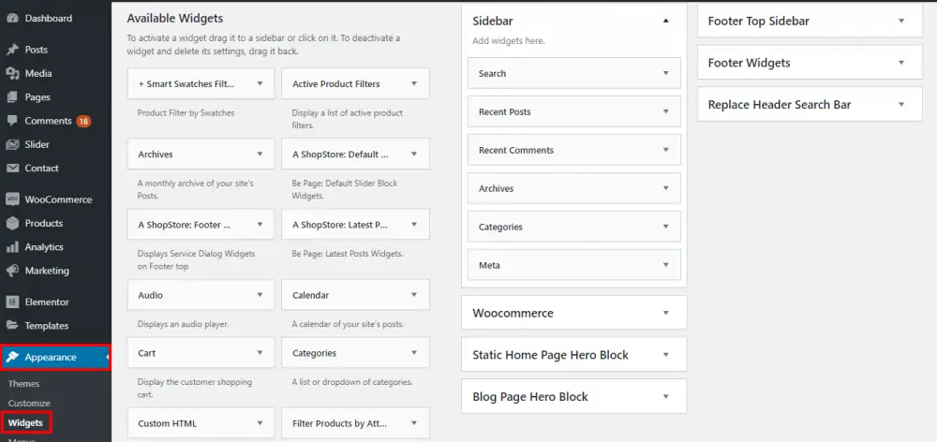Screen dimensions: 937x442
Task: Click 'Display the customer shopping cart.' text
Action: pos(195,389)
